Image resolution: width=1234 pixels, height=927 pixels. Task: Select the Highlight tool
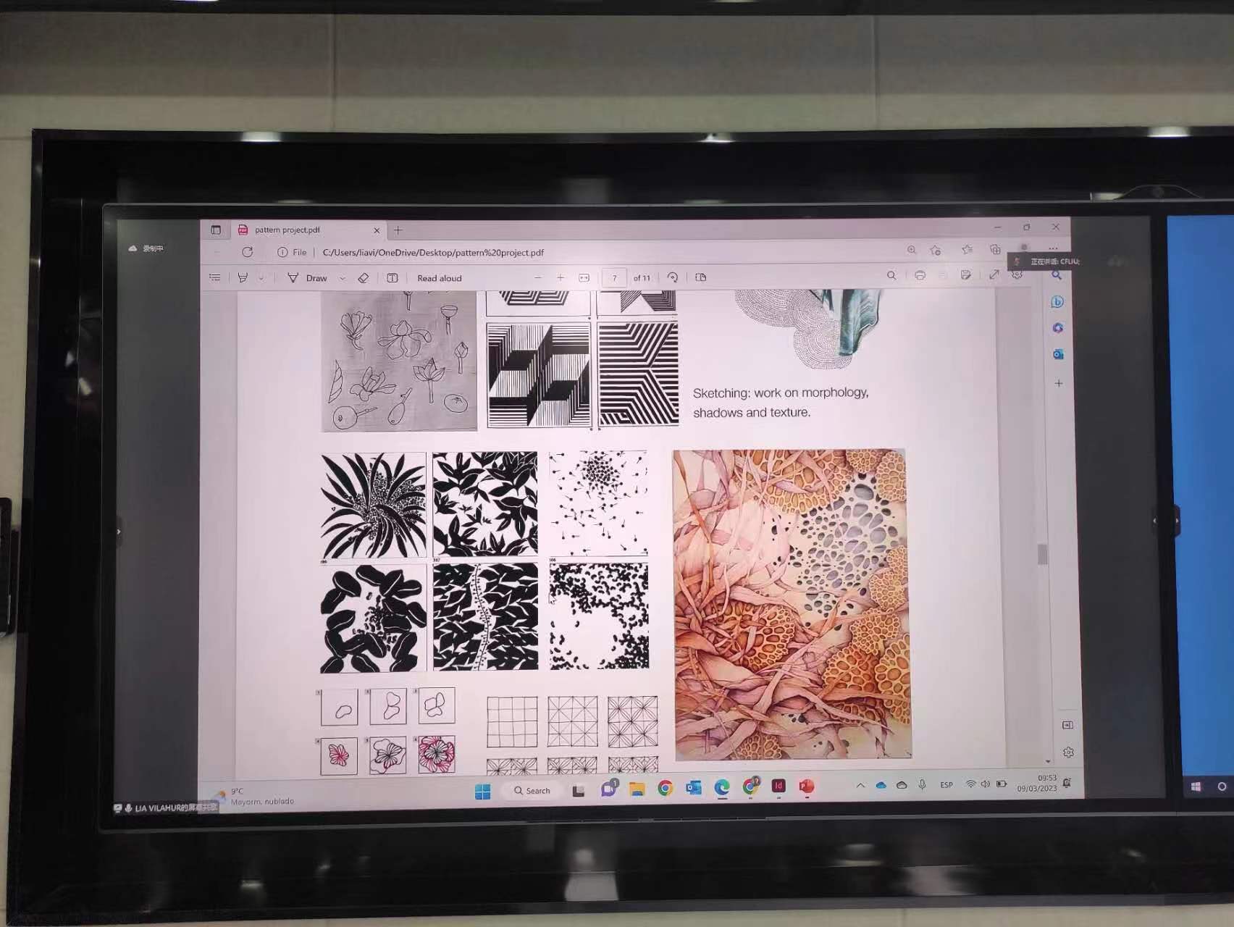pyautogui.click(x=243, y=277)
